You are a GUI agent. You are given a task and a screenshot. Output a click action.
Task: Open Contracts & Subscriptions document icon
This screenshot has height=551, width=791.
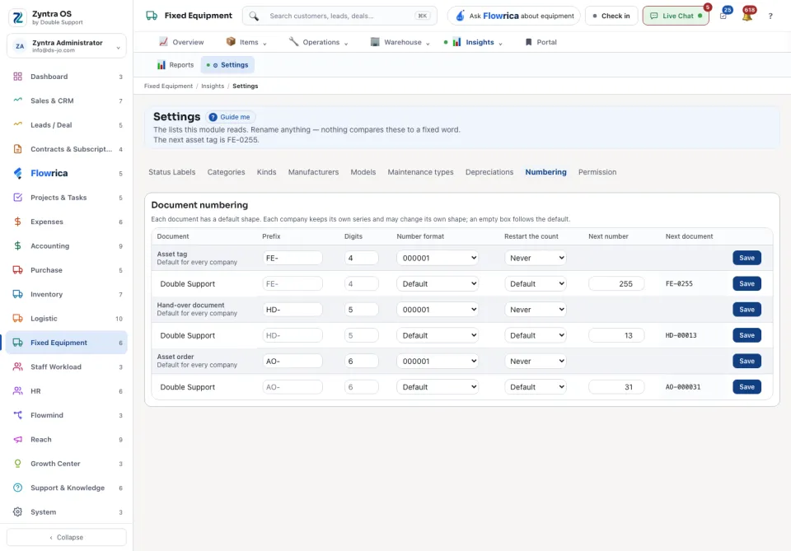17,149
